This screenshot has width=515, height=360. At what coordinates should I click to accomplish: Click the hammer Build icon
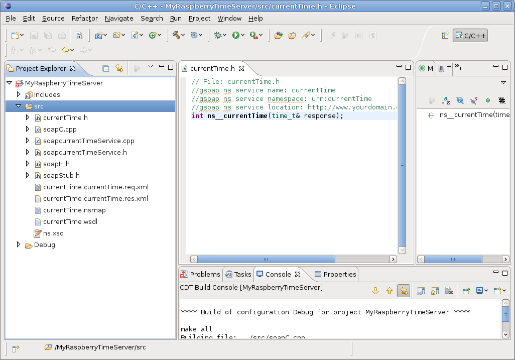176,35
